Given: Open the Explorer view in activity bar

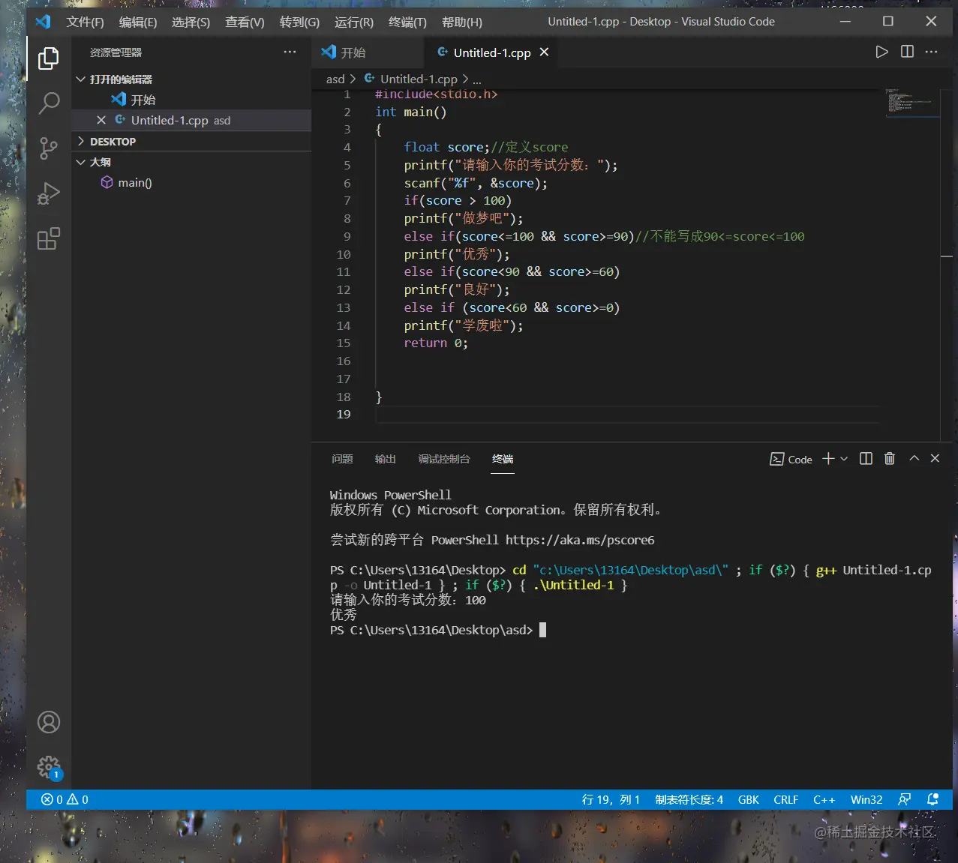Looking at the screenshot, I should 49,58.
